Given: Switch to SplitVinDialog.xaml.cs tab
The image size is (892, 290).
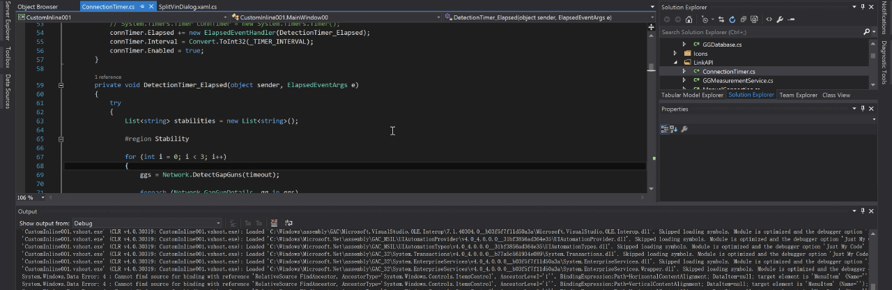Looking at the screenshot, I should [187, 7].
